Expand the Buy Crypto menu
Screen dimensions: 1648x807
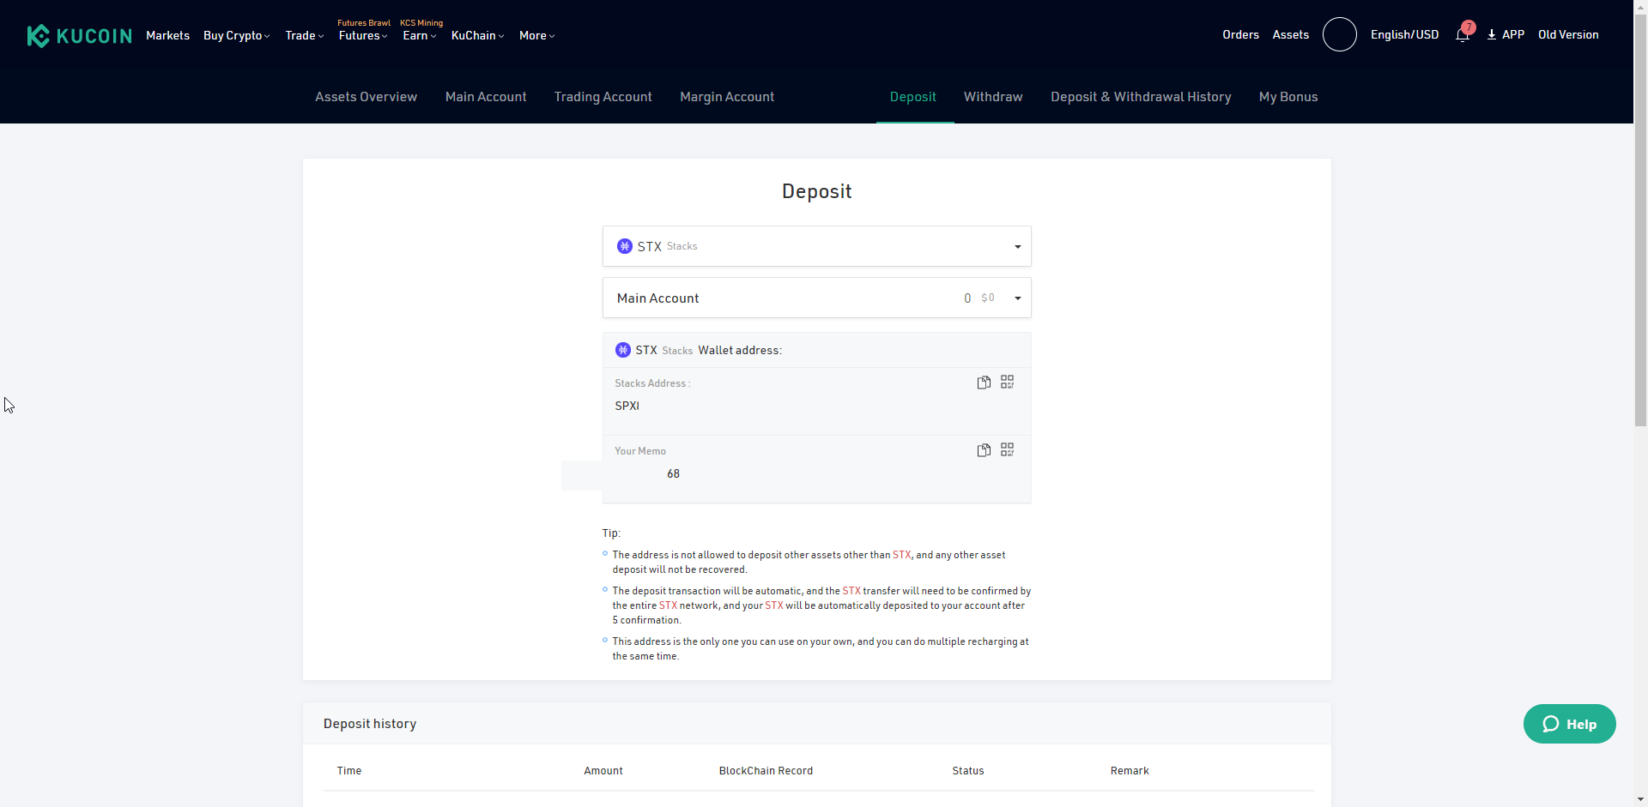pyautogui.click(x=236, y=36)
